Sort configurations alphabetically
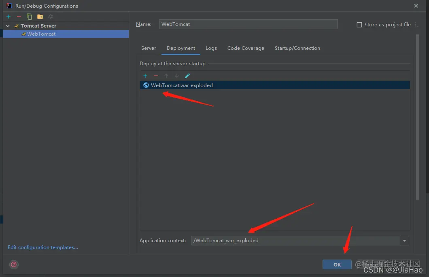429x277 pixels. (x=51, y=17)
